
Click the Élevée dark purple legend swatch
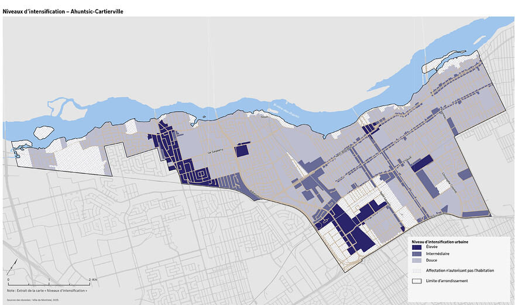click(x=416, y=248)
